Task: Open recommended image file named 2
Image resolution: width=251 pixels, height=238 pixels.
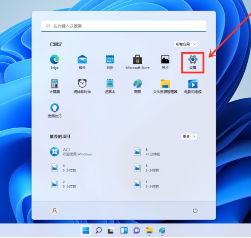Action: [63, 184]
